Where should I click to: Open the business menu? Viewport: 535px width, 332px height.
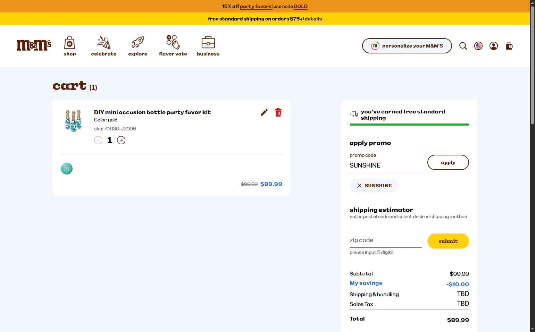tap(208, 46)
